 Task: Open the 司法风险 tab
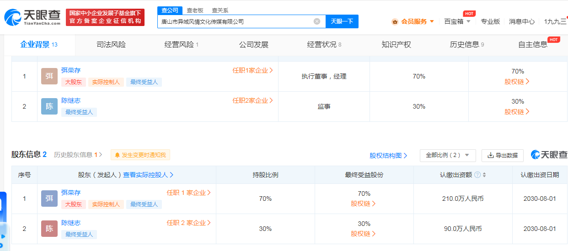point(111,45)
